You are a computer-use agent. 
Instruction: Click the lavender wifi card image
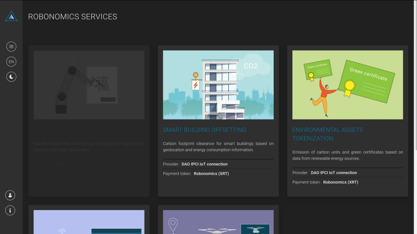coord(89,222)
